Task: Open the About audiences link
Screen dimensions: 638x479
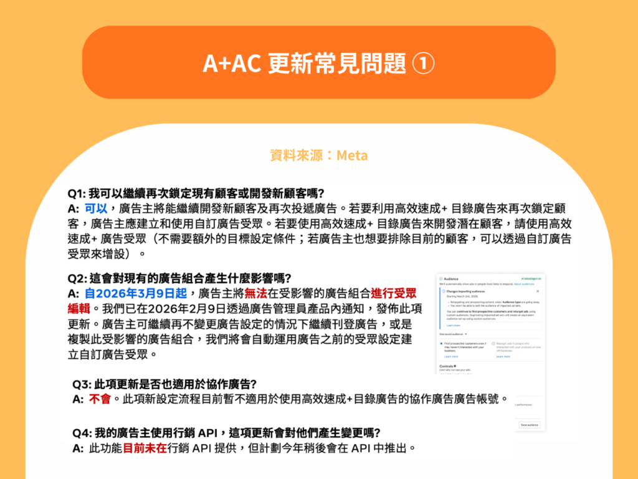Action: (x=524, y=284)
